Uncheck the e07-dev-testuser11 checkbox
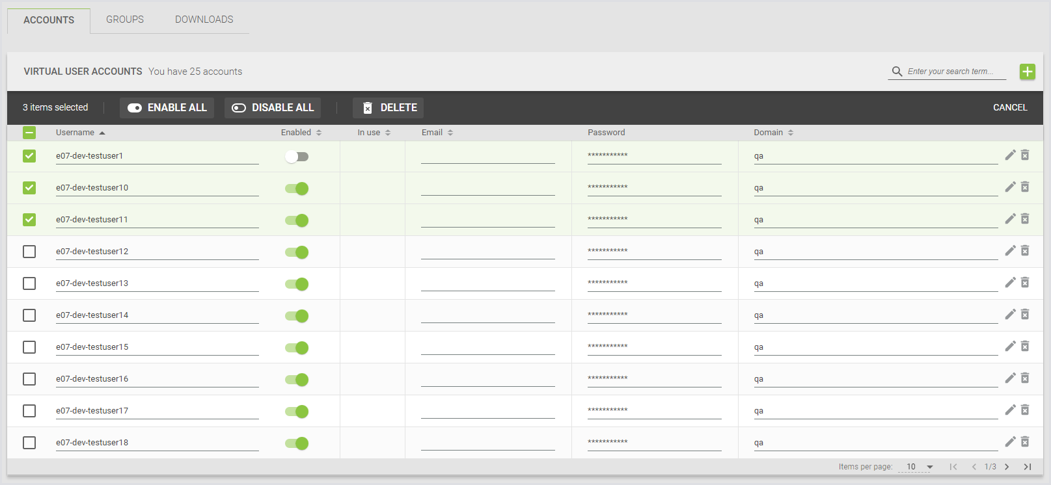The image size is (1051, 485). [29, 220]
